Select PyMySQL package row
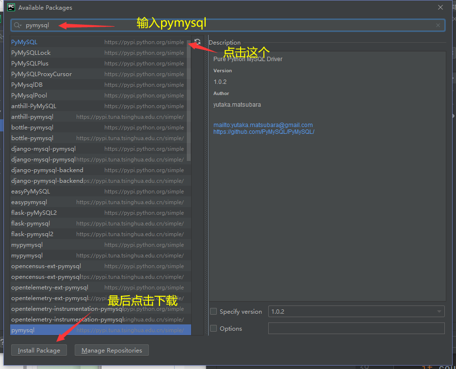456x369 pixels. coord(100,42)
